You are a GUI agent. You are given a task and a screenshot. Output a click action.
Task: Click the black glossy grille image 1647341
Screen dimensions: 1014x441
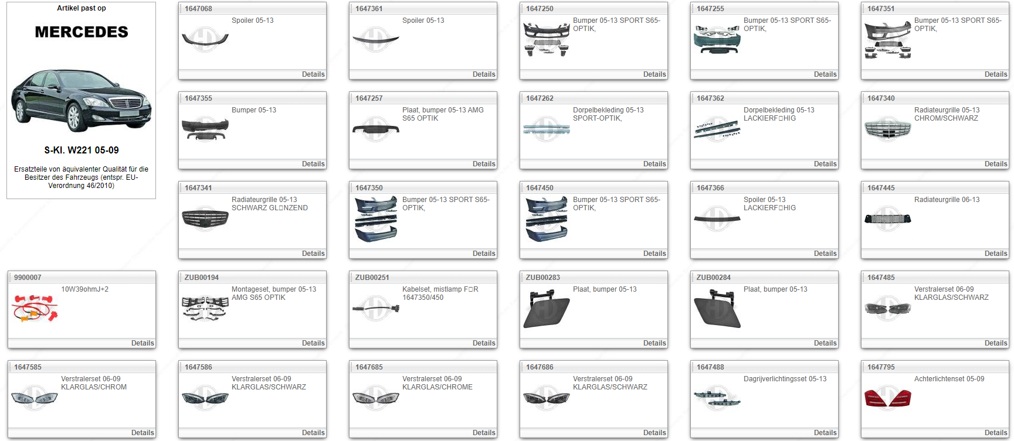pyautogui.click(x=205, y=218)
